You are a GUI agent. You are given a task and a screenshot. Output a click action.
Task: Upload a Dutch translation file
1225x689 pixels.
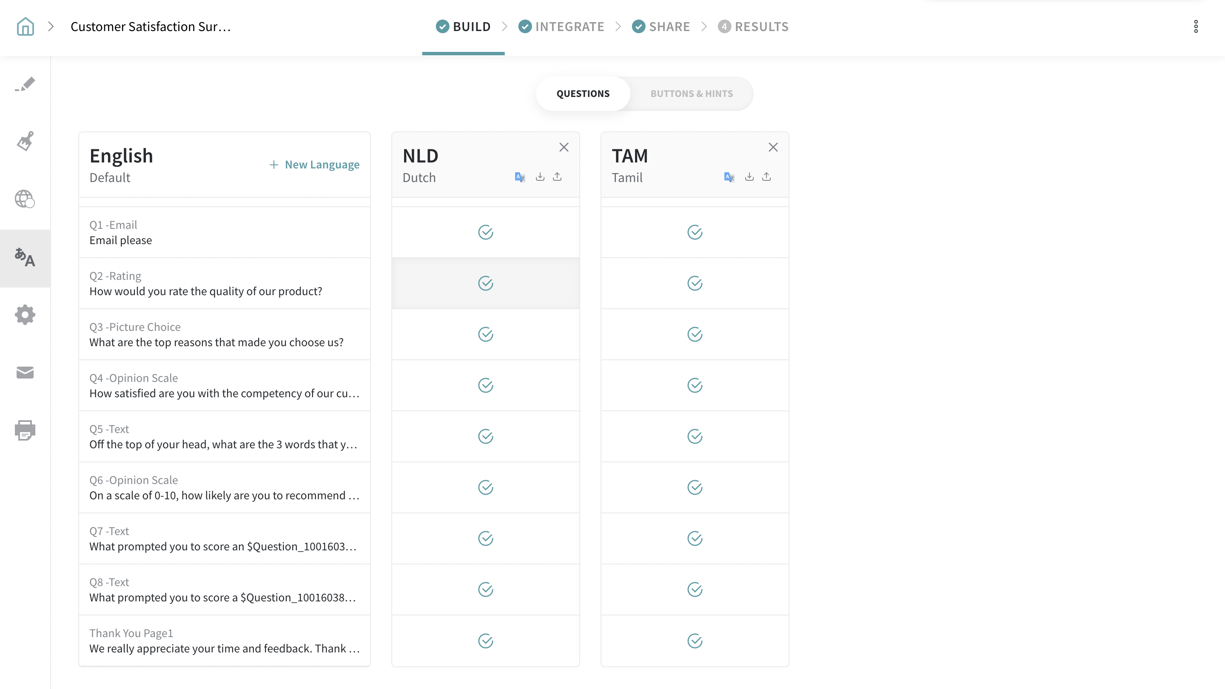point(557,177)
